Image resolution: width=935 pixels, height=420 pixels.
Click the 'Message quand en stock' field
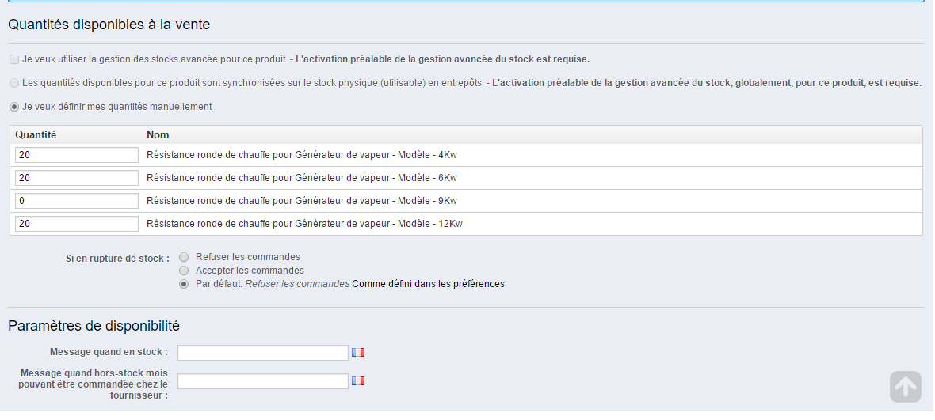263,353
